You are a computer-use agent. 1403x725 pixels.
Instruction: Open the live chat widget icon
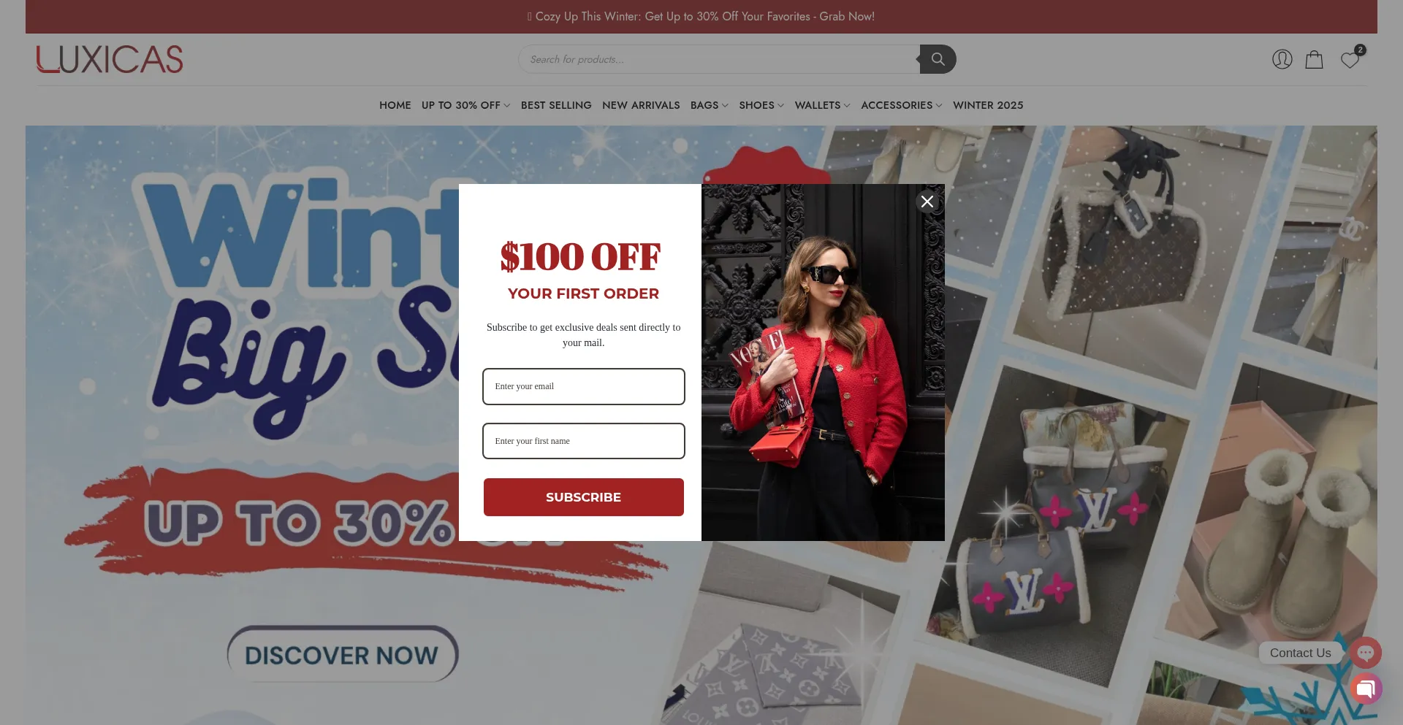(x=1366, y=688)
